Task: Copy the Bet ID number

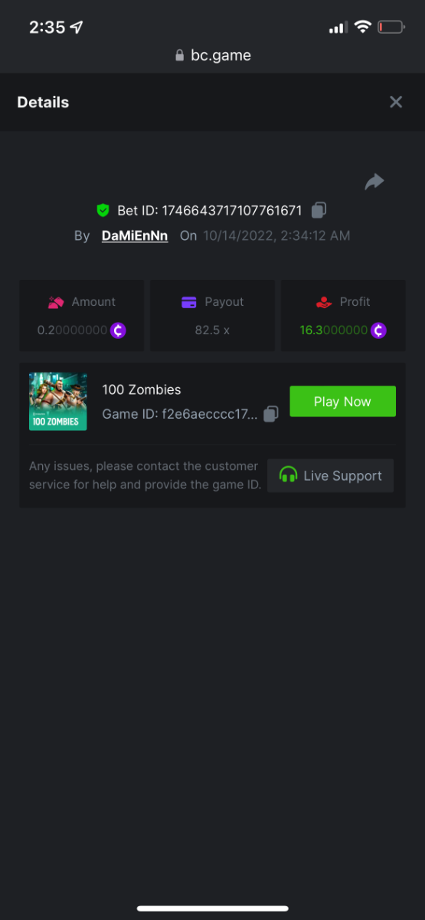Action: pyautogui.click(x=319, y=210)
